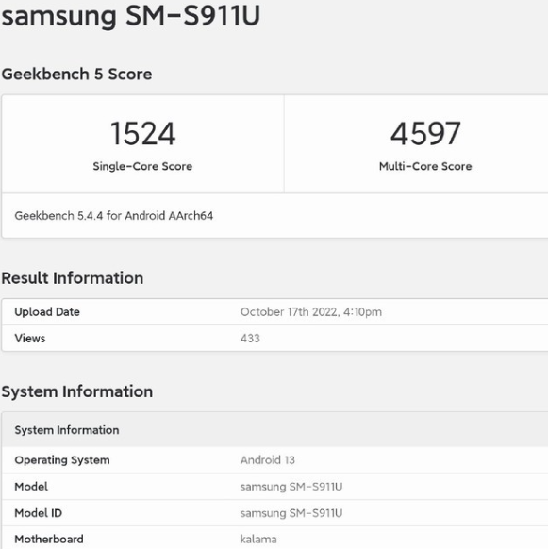
Task: Select 'Geekbench 5.4.4 for Android AArch64' text
Action: (x=114, y=216)
